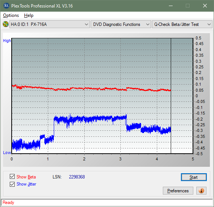This screenshot has height=207, width=214.
Task: Open the Preferences button
Action: [178, 190]
